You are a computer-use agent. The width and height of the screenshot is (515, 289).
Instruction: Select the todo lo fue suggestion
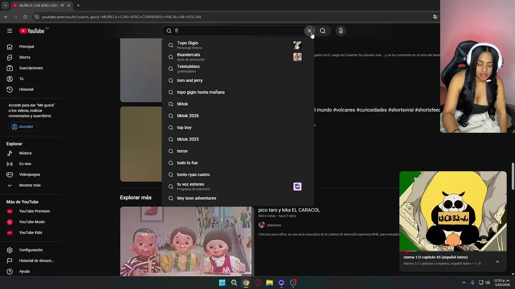(238, 163)
